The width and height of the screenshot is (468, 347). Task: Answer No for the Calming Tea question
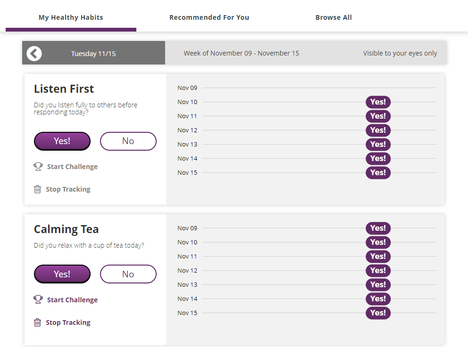coord(128,274)
